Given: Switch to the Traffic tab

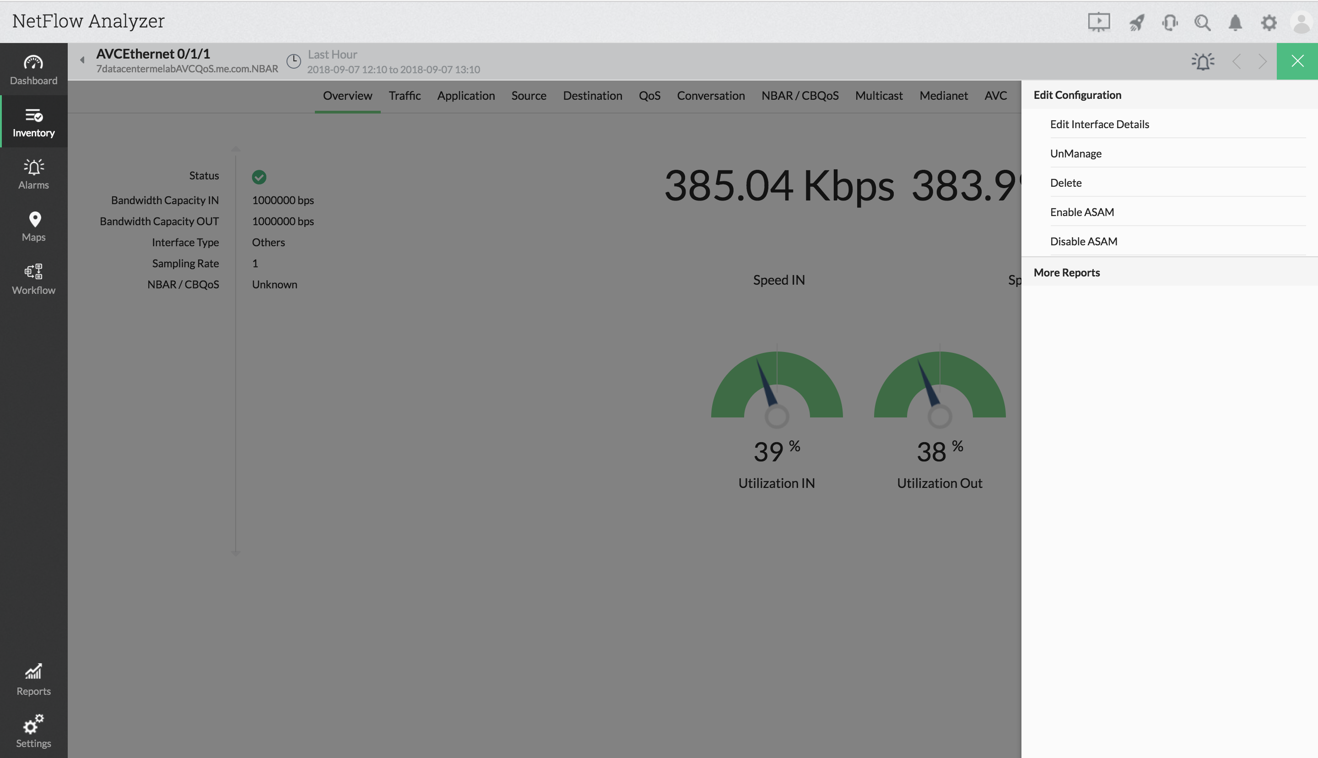Looking at the screenshot, I should click(x=404, y=96).
